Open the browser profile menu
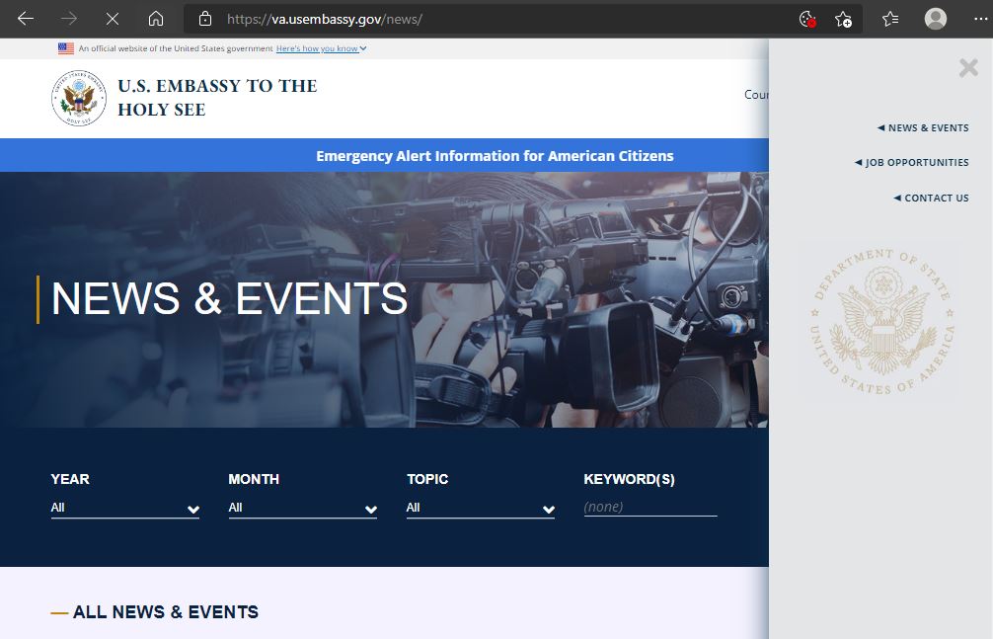This screenshot has width=993, height=639. 936,19
